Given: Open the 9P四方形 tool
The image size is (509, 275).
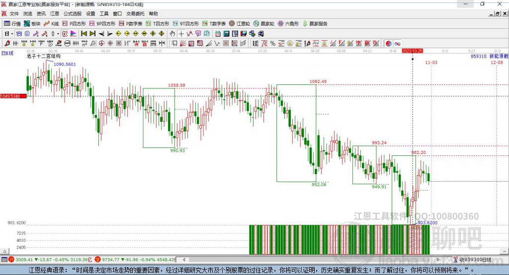Looking at the screenshot, I should pos(102,24).
